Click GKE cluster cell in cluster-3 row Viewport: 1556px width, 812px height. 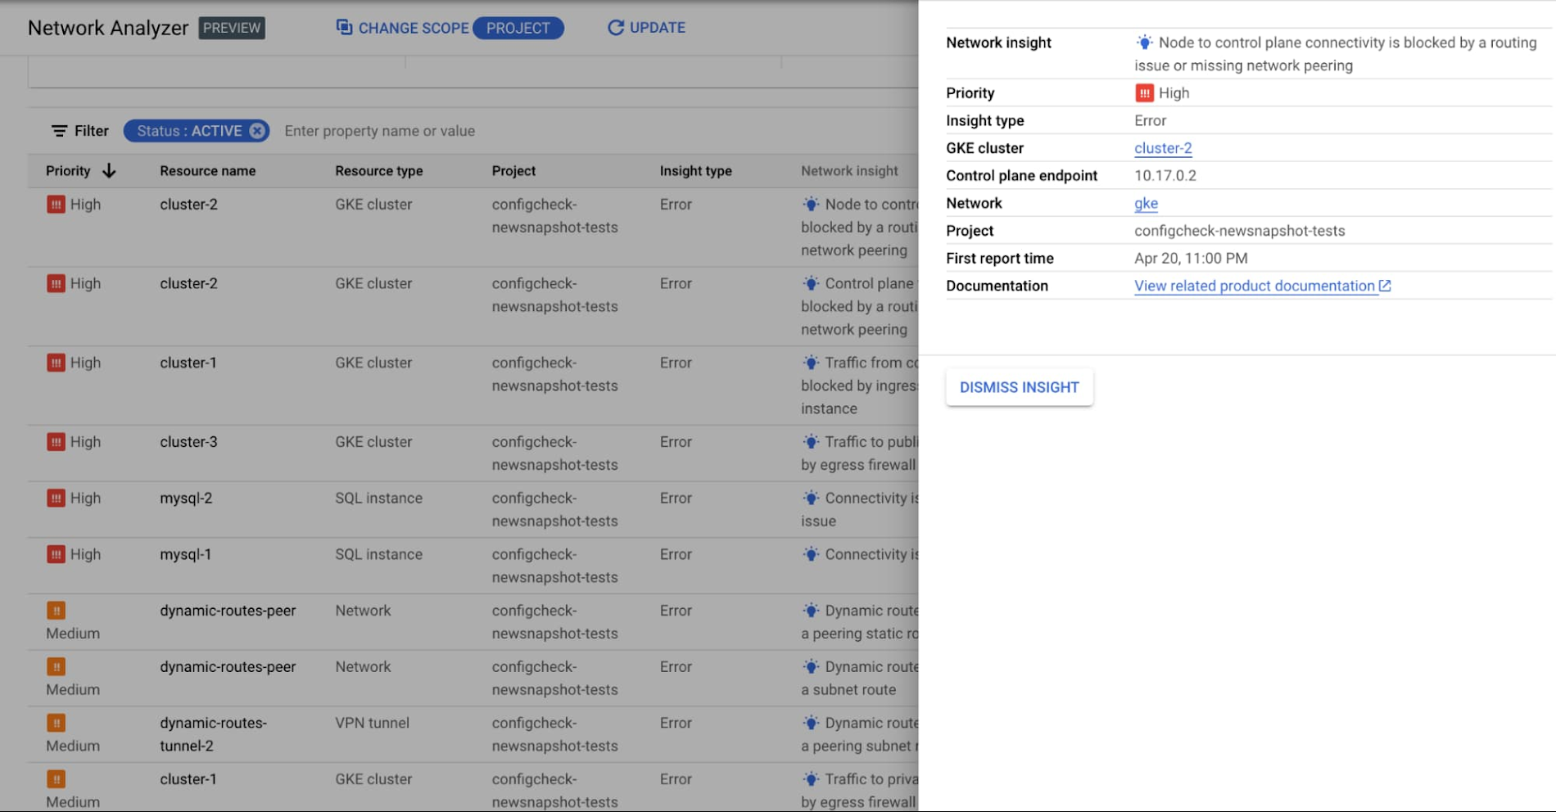point(373,442)
